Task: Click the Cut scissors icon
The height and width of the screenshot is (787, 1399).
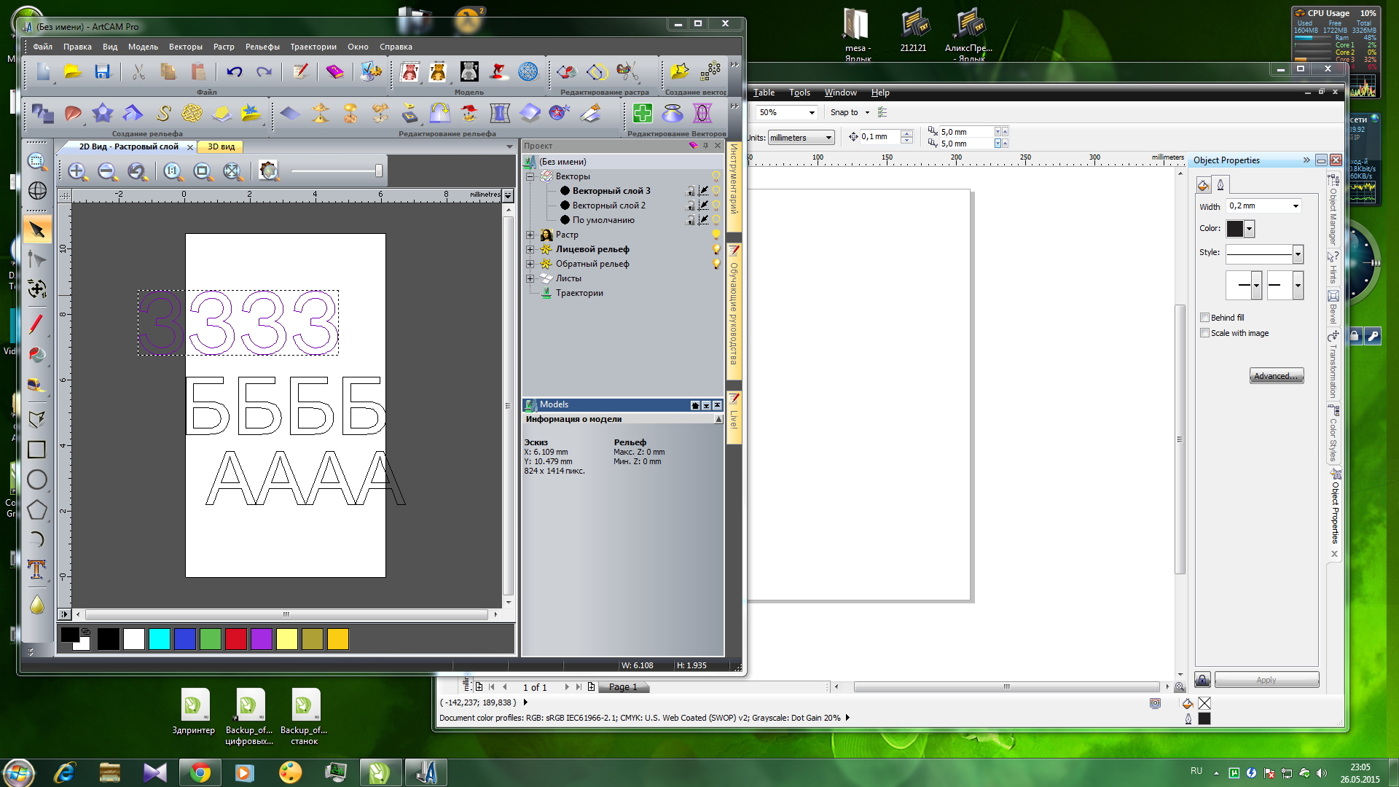Action: (x=138, y=71)
